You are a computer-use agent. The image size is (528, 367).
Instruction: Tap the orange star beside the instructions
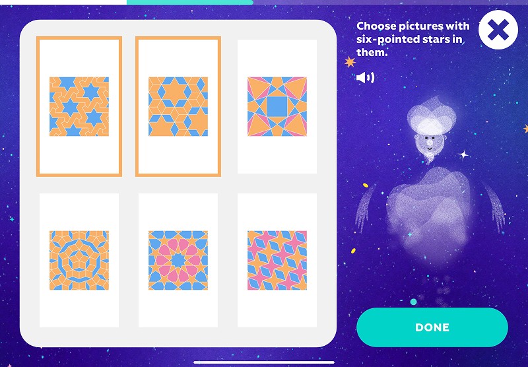(x=350, y=61)
